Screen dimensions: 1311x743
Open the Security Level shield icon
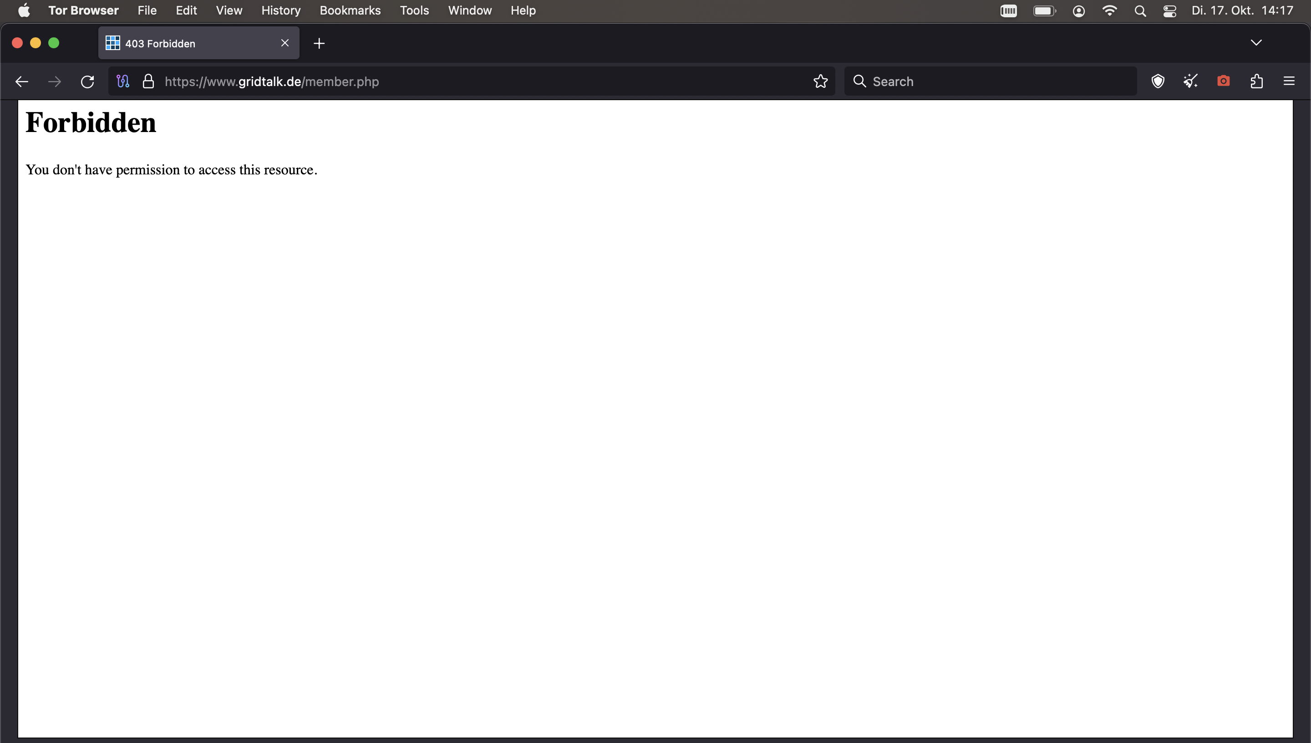[x=1158, y=81]
